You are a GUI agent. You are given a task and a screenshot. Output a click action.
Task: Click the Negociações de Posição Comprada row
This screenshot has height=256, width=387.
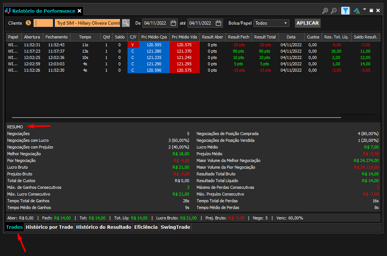click(287, 134)
